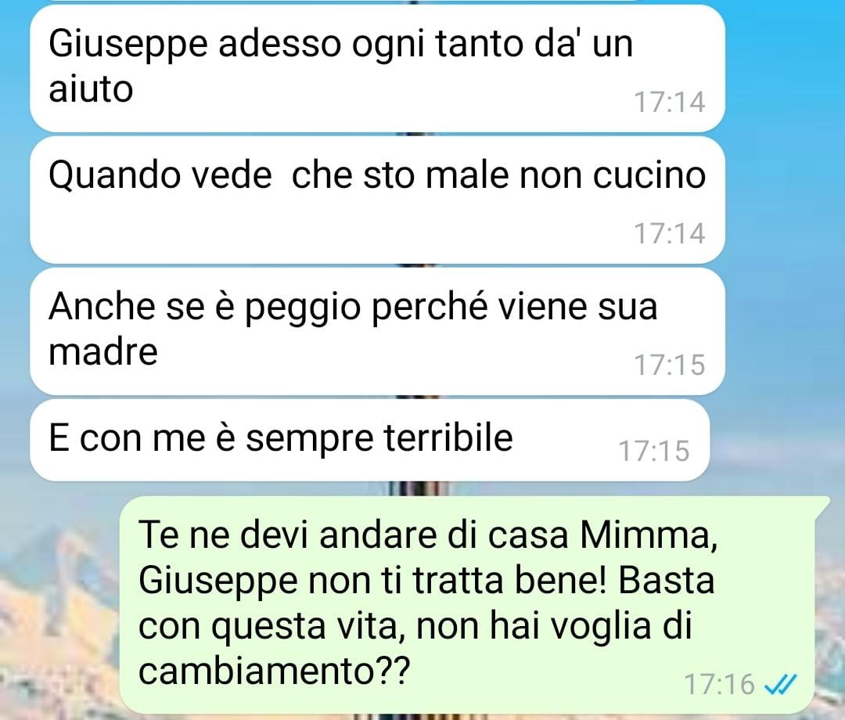The image size is (845, 720).
Task: Tap the word 'cambiamento??' in the green bubble
Action: coord(275,671)
